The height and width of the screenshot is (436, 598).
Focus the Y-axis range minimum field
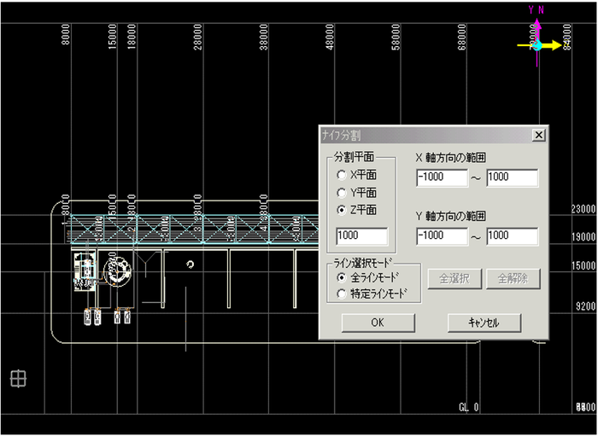click(442, 236)
